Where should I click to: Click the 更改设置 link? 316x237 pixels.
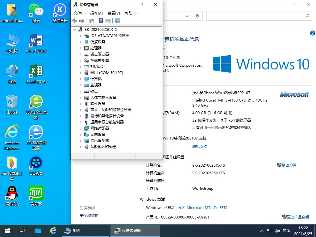289,165
